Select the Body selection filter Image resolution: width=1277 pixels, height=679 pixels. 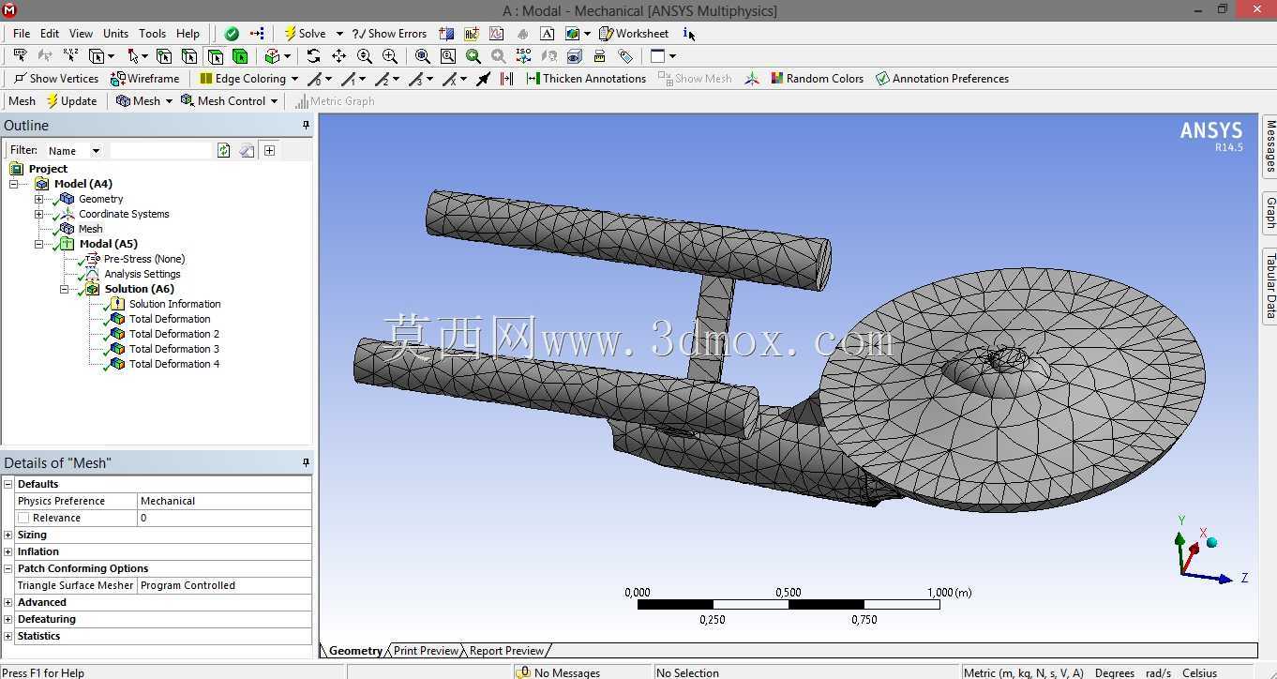point(240,56)
